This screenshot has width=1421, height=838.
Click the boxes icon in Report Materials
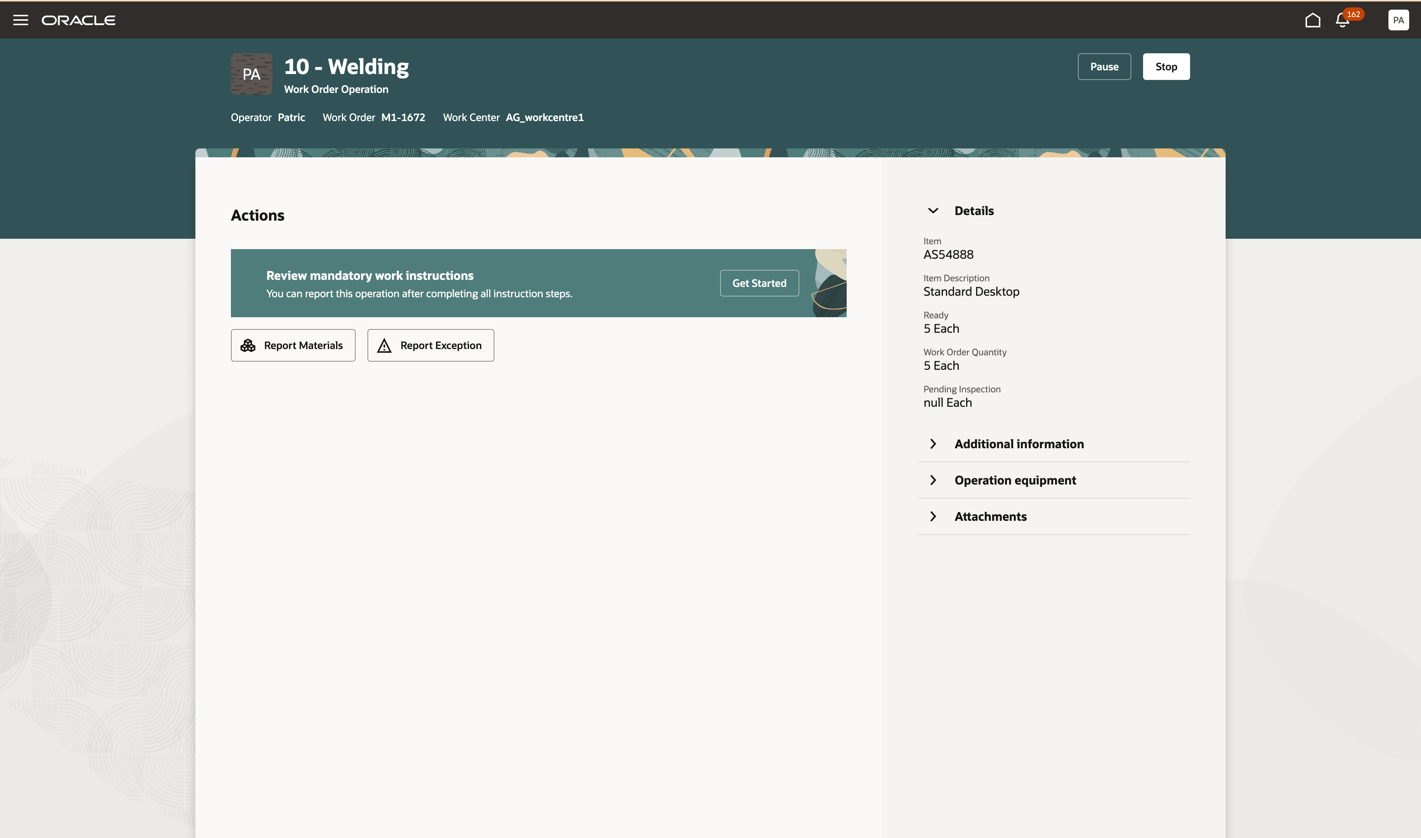coord(248,346)
